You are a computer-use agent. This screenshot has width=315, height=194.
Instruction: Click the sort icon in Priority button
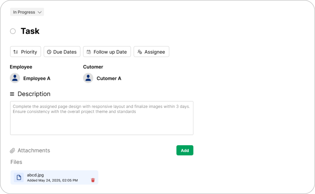16,52
